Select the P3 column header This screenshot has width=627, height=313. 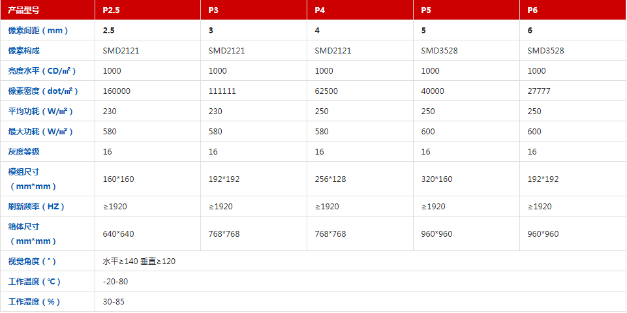click(x=213, y=10)
